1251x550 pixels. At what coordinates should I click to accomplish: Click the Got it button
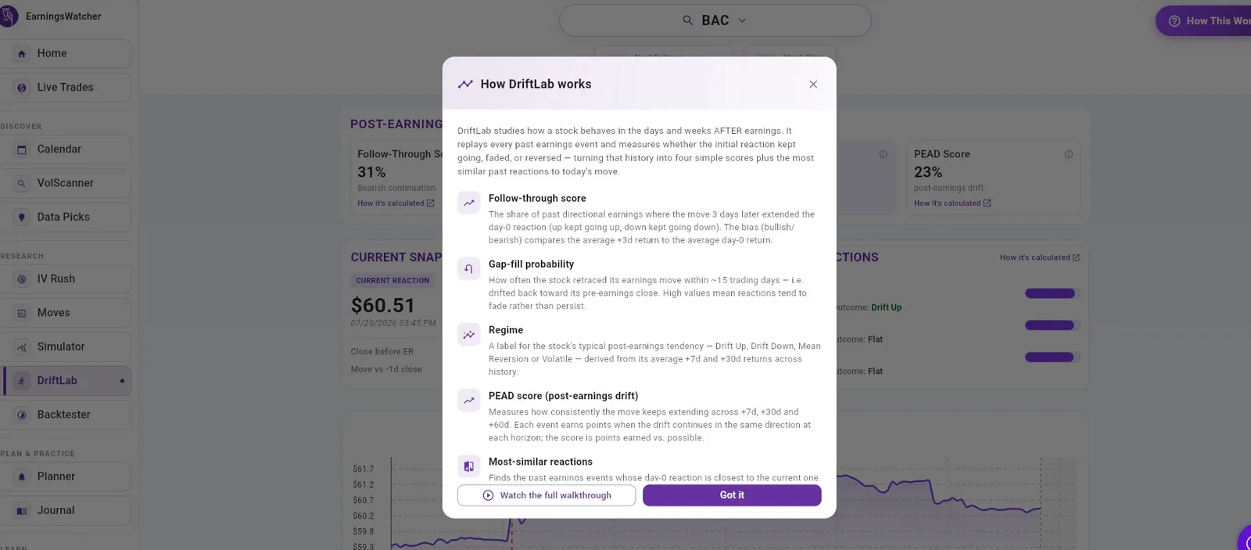732,495
